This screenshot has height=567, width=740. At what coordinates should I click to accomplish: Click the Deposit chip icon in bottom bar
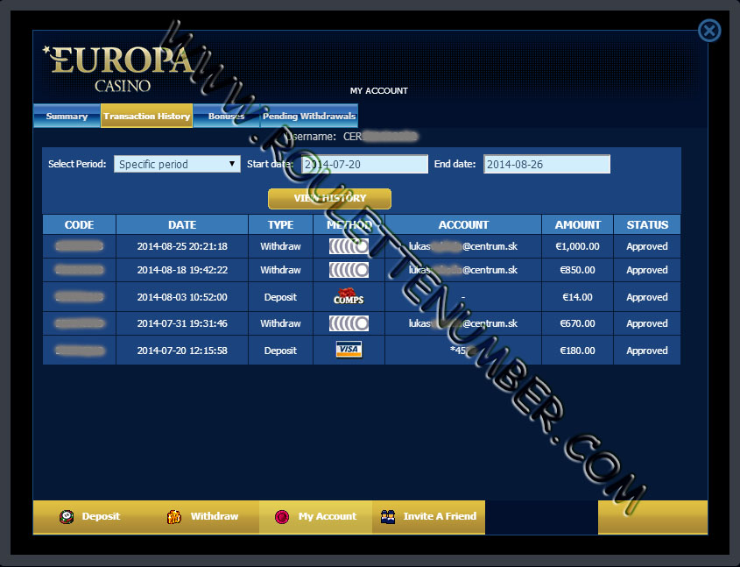tap(67, 517)
